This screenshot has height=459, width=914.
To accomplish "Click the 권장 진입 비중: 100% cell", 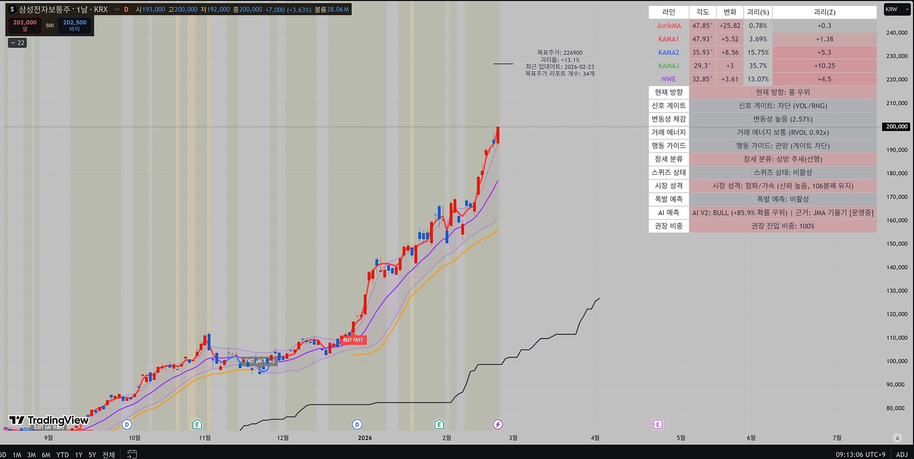I will click(783, 226).
